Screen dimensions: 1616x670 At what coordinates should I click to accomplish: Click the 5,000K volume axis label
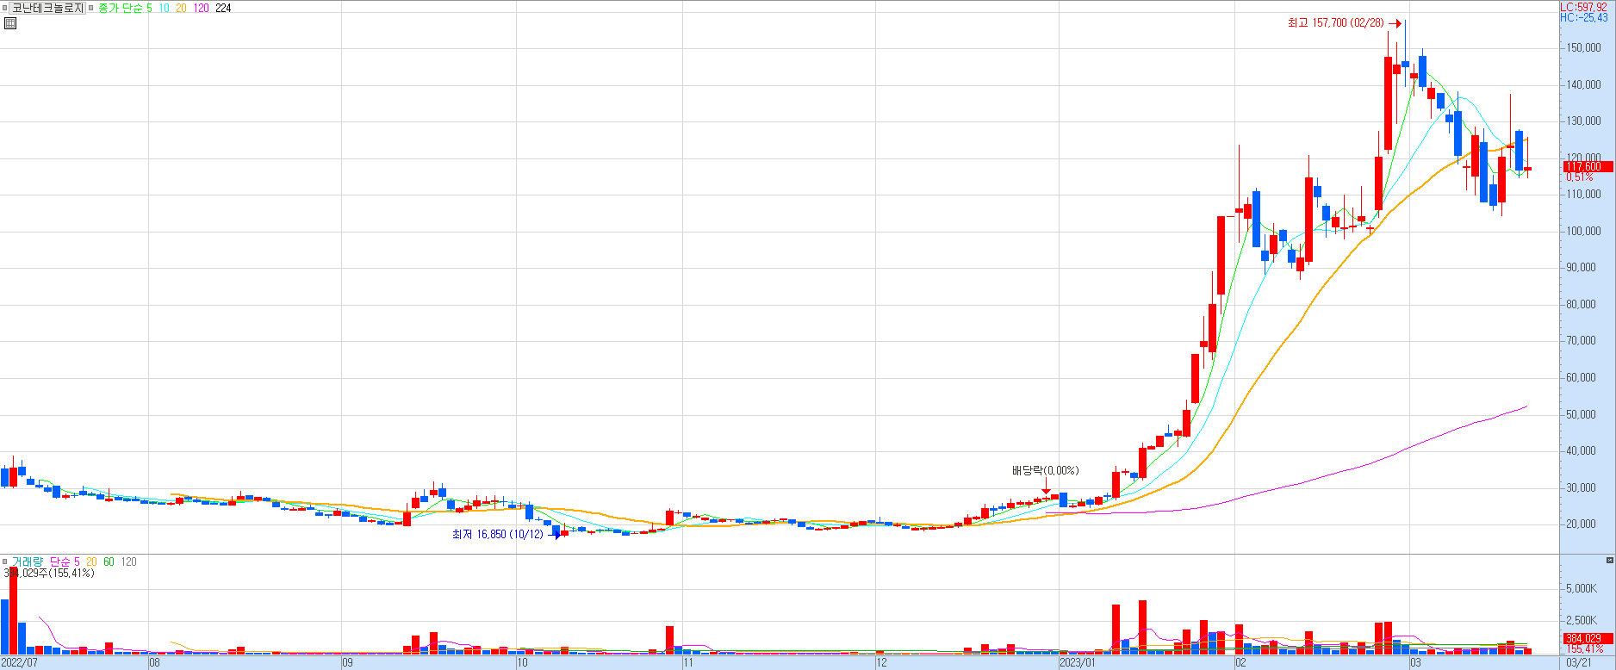pos(1582,589)
